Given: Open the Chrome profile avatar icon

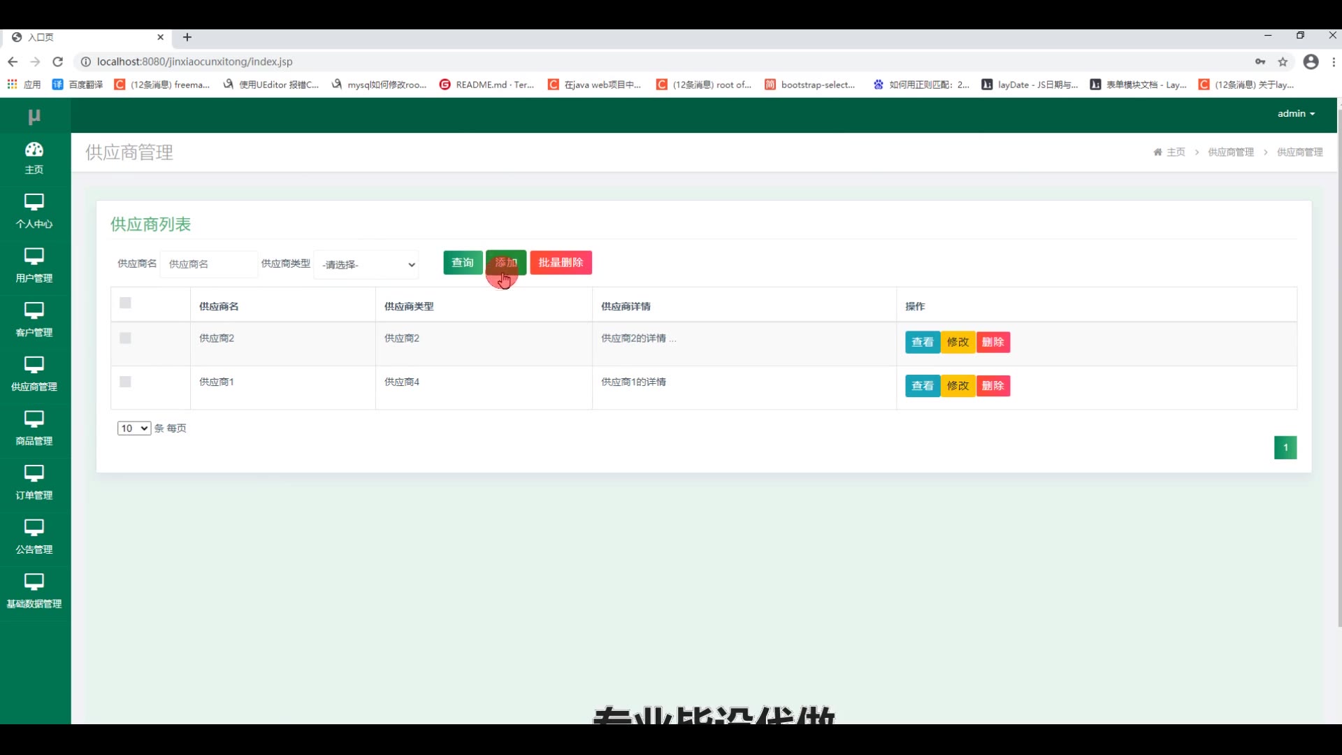Looking at the screenshot, I should (1311, 62).
